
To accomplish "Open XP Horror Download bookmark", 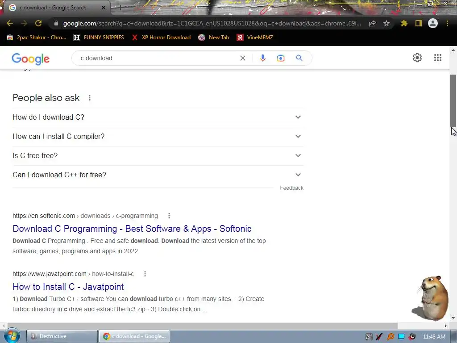I will [161, 38].
